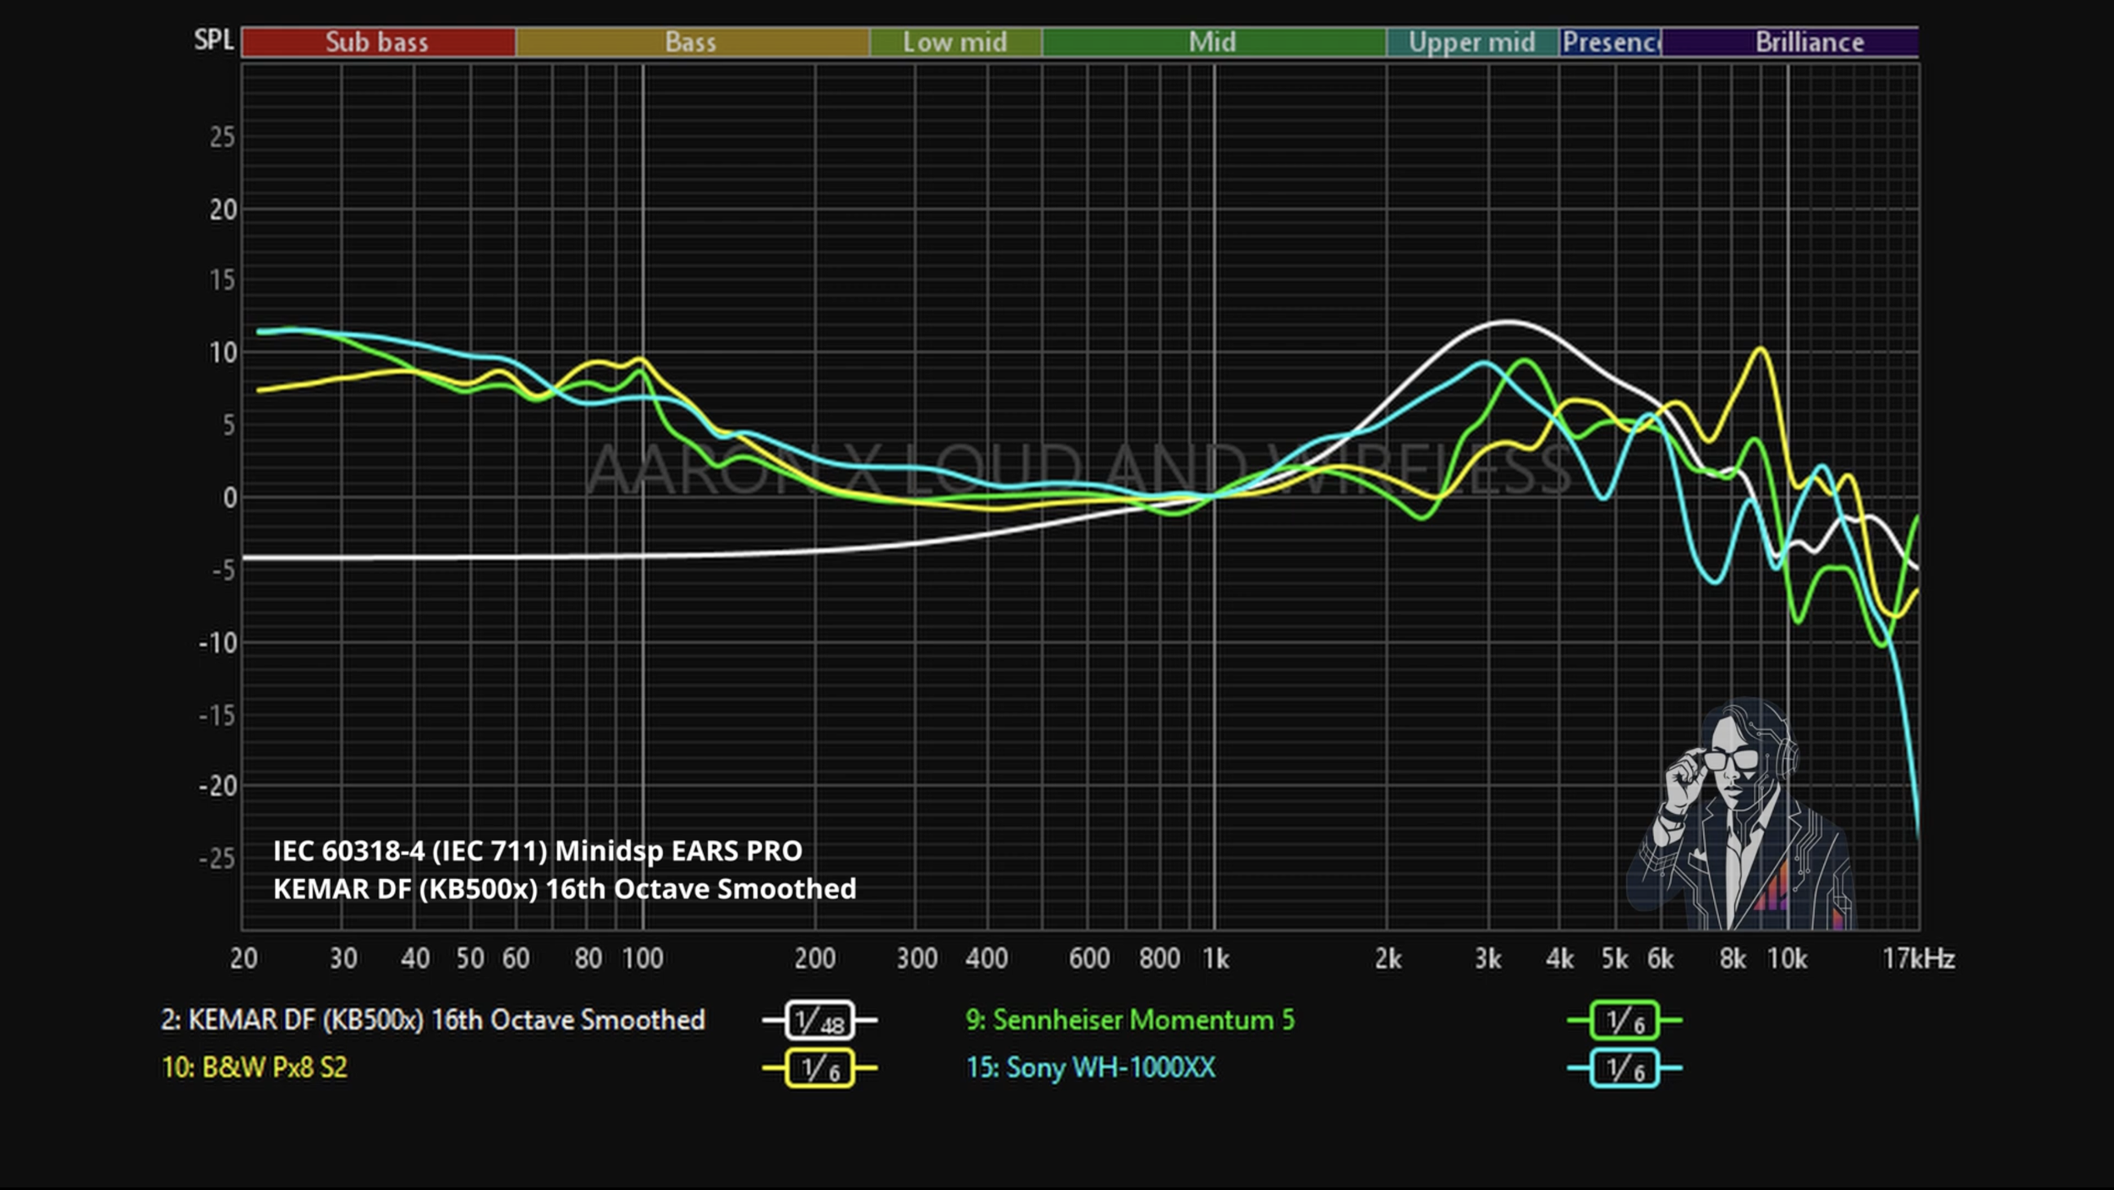Click the -5 dB mark on SPL axis
This screenshot has height=1190, width=2114.
222,571
